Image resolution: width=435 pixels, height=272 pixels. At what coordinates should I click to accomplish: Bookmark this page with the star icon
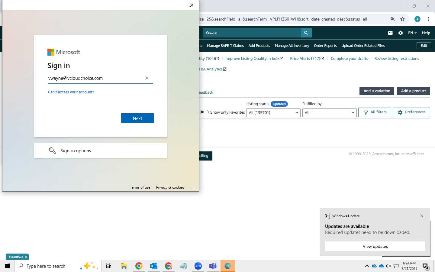402,19
